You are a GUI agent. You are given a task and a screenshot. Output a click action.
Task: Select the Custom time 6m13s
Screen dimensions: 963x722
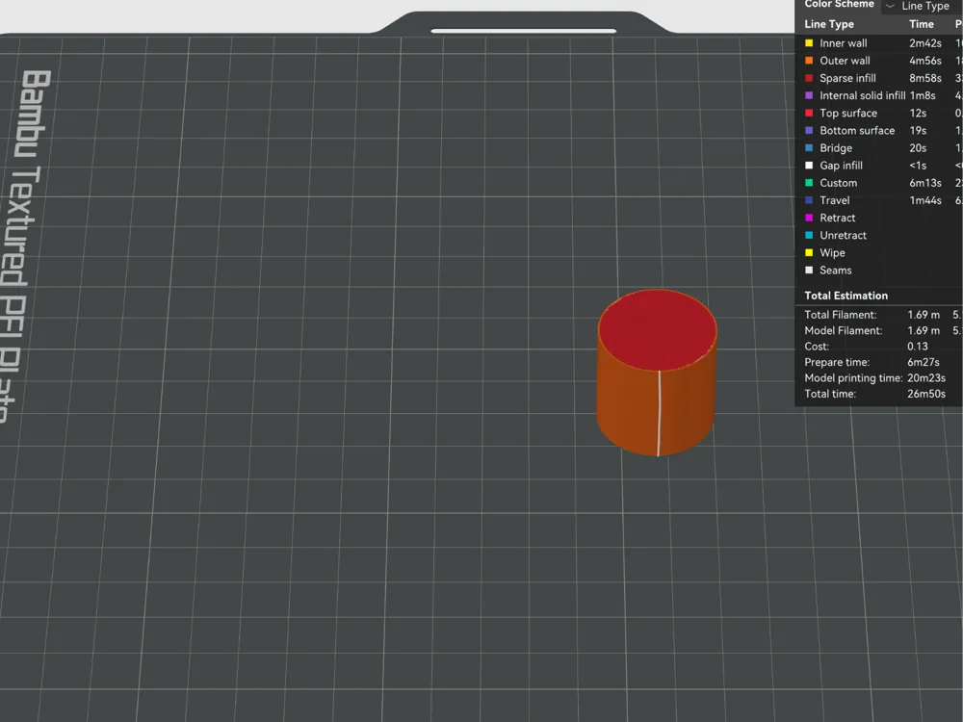924,183
